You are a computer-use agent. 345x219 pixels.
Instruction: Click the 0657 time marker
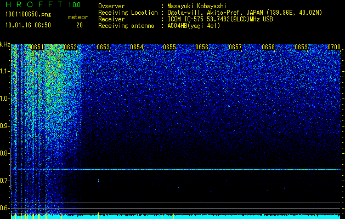[x=235, y=47]
